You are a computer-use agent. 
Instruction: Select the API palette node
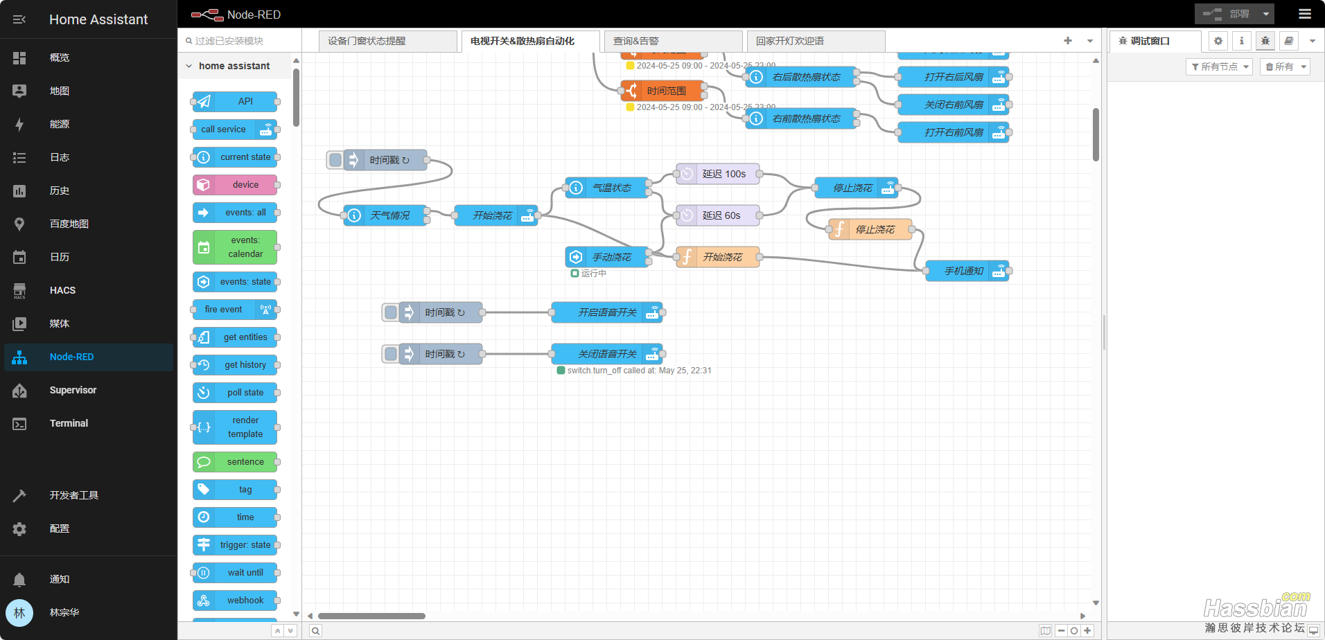[235, 101]
